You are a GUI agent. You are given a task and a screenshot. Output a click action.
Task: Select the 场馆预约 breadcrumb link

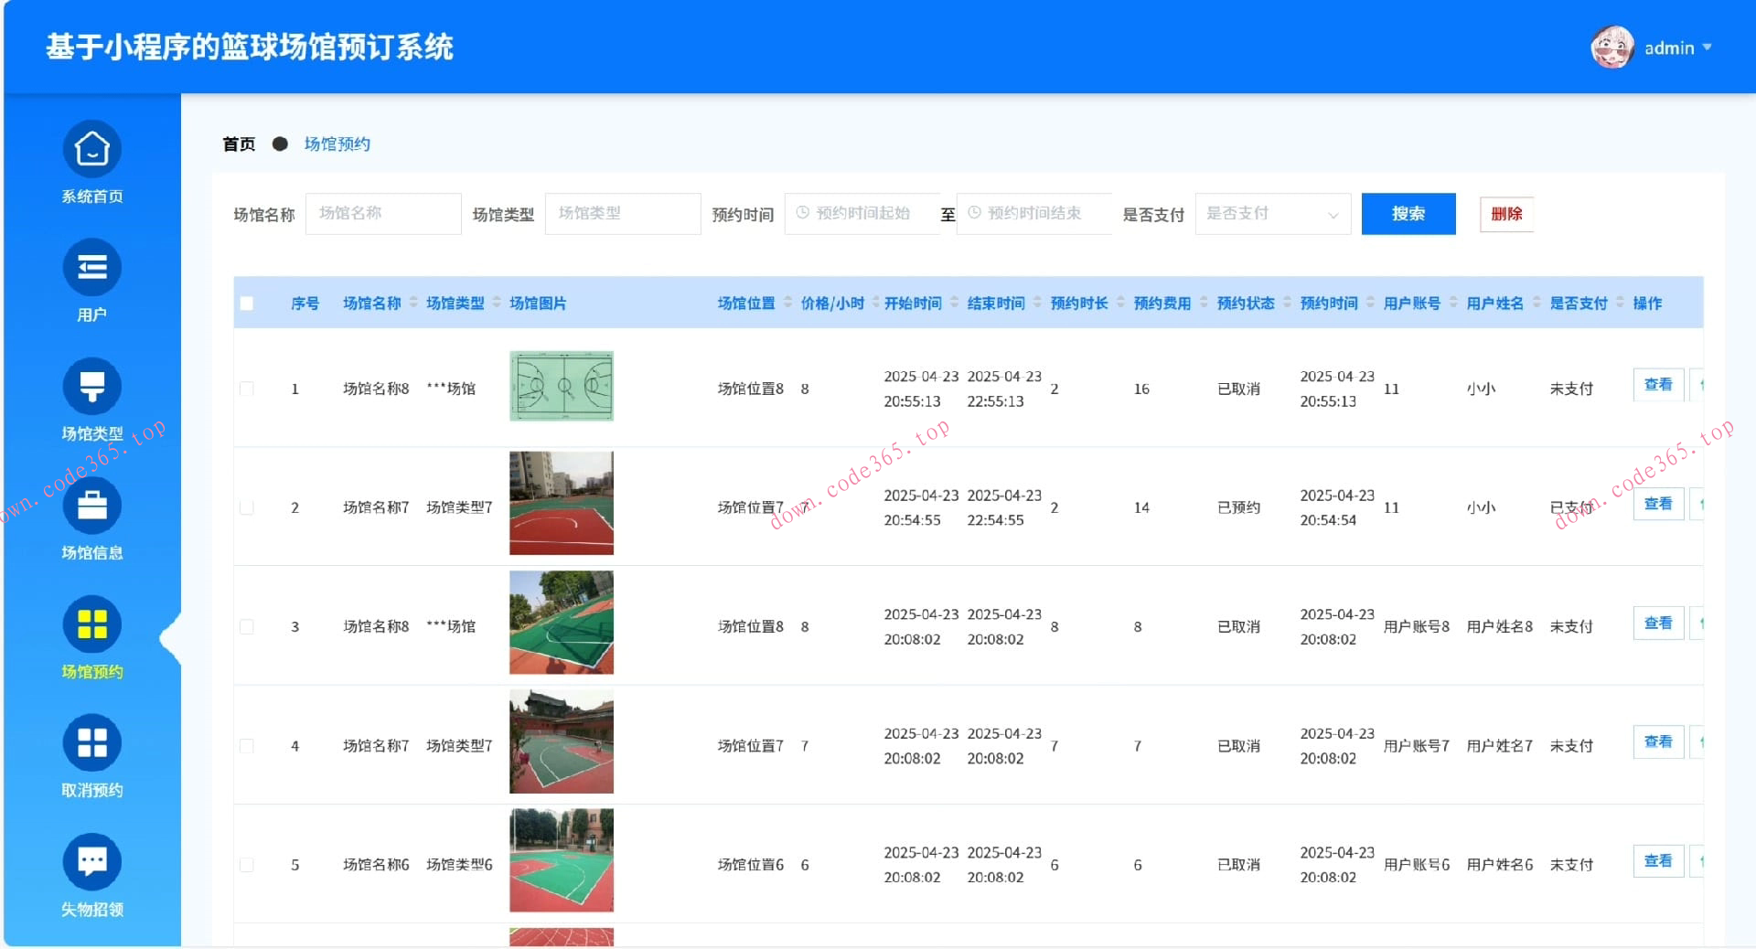click(x=337, y=144)
